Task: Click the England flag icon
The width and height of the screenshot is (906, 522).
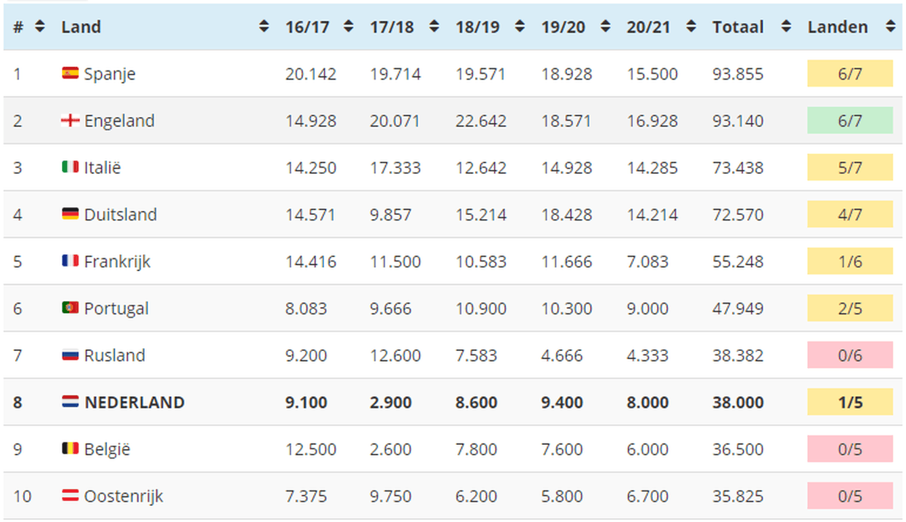Action: (70, 120)
